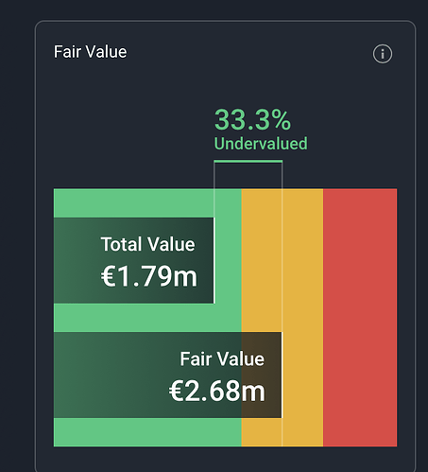The image size is (428, 472).
Task: Click the red overvalued zone
Action: coord(360,318)
